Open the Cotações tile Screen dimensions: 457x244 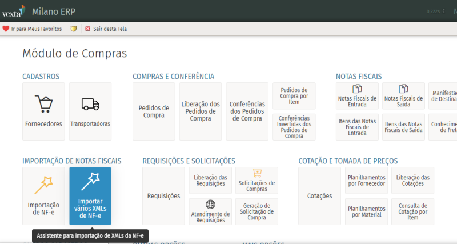point(319,196)
